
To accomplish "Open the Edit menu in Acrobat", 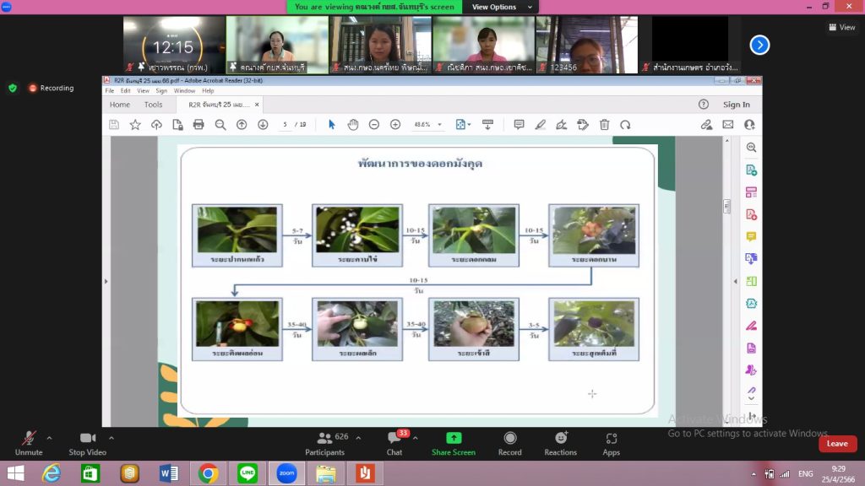I will (x=125, y=90).
